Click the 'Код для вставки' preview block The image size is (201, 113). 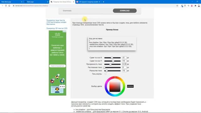(x=112, y=44)
